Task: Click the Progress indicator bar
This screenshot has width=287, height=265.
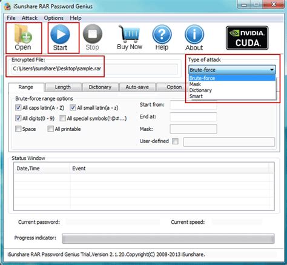Action: (168, 238)
